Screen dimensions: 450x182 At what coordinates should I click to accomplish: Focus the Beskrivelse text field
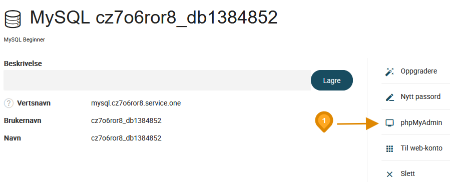click(x=157, y=80)
